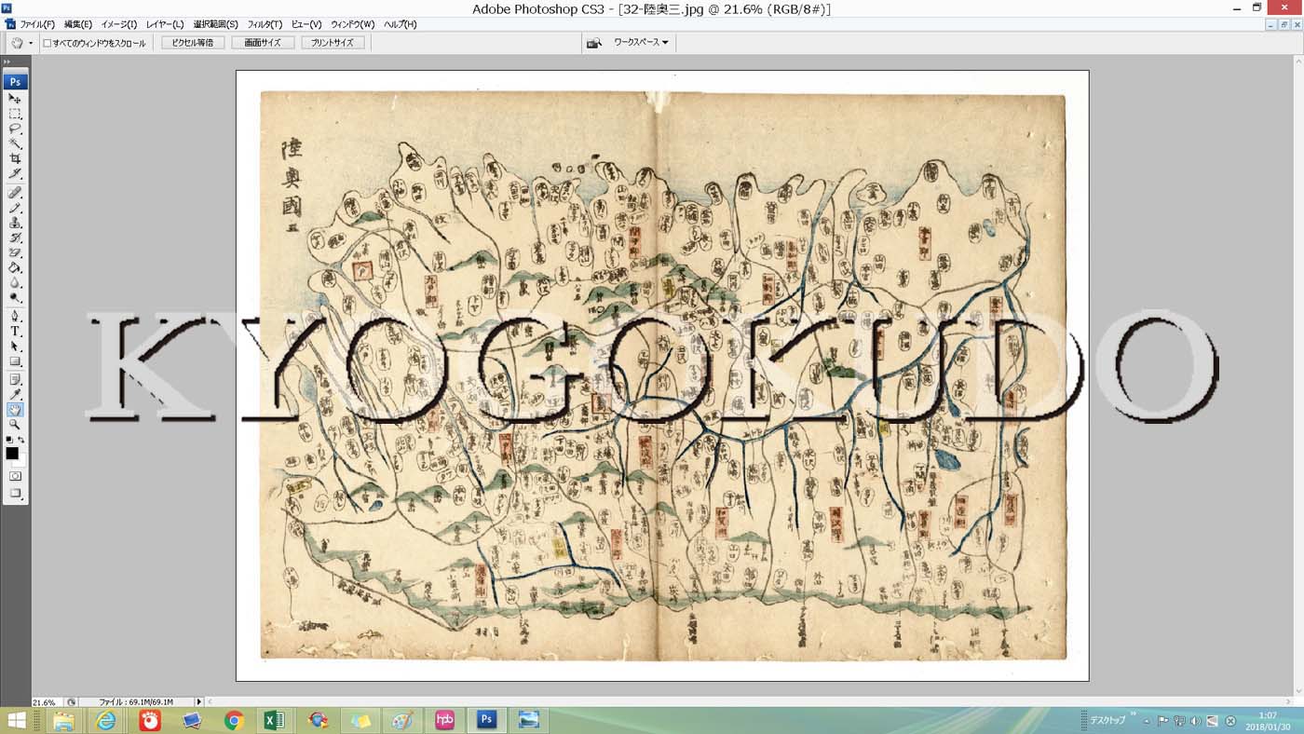Reset default foreground and background colors
The height and width of the screenshot is (734, 1304).
point(9,440)
